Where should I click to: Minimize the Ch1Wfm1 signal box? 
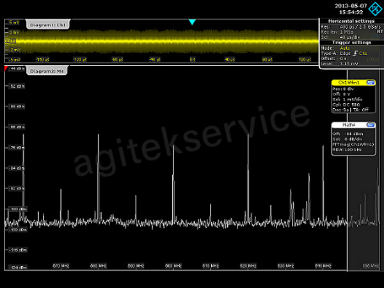[371, 83]
